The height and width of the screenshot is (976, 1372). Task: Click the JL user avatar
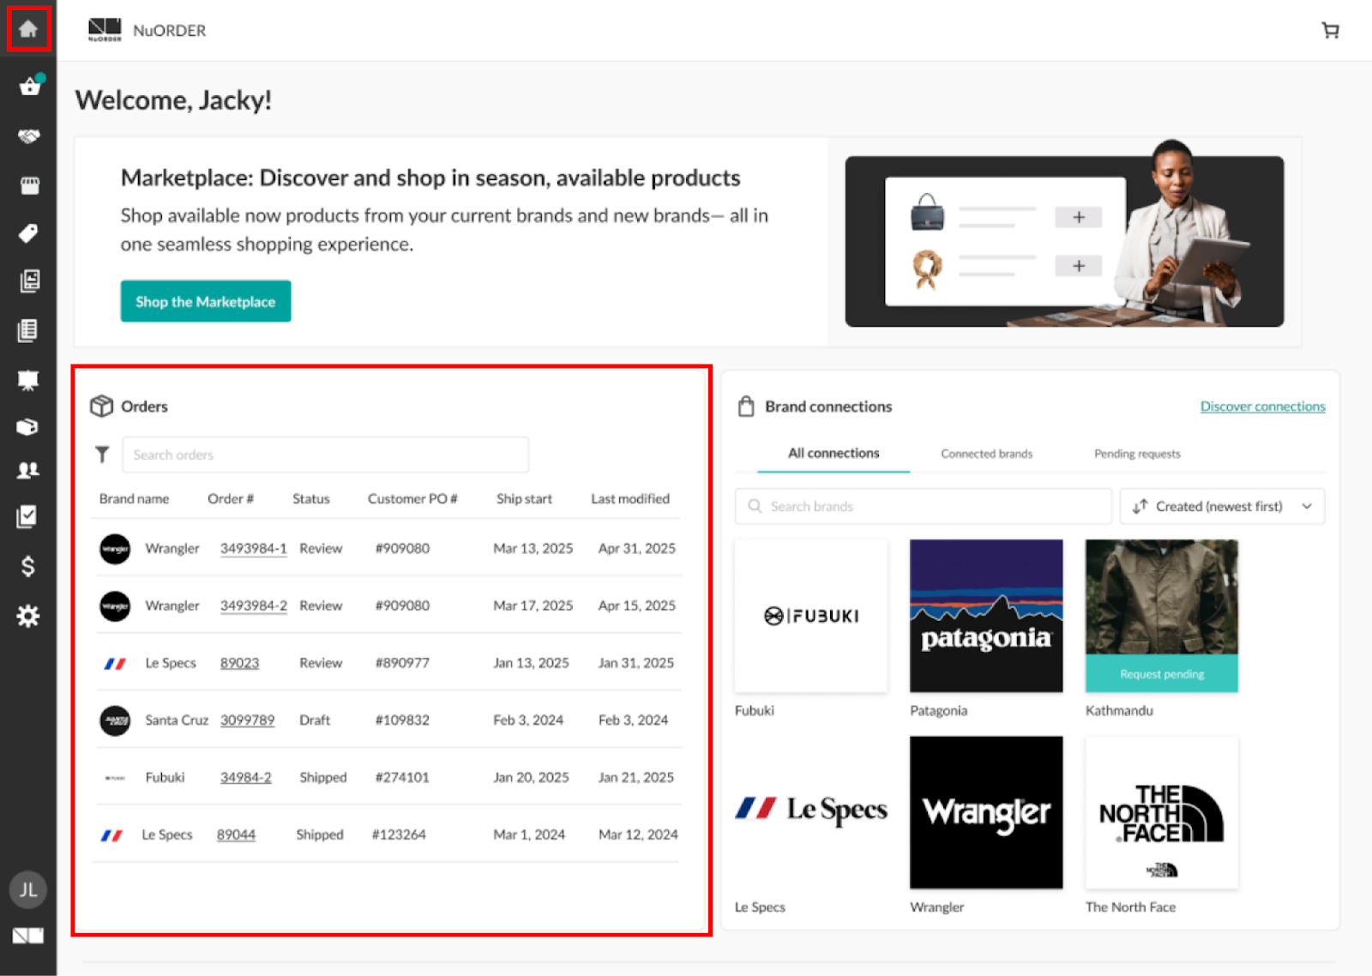point(28,889)
